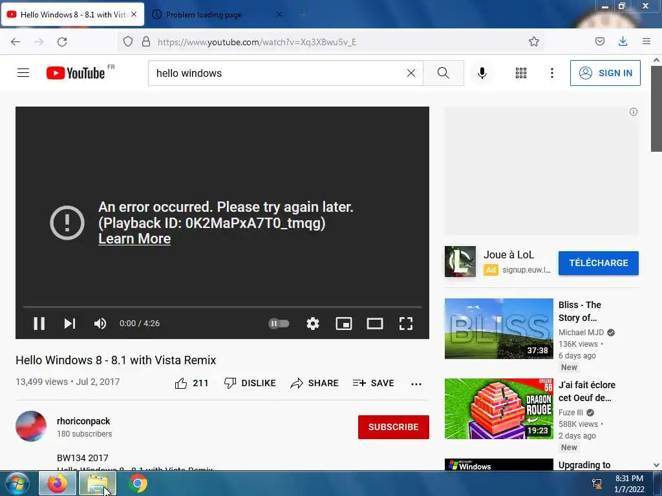Go back using the browser back arrow

(16, 42)
